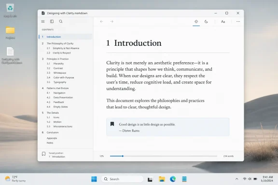Click the saved position bookmark icon

[43, 154]
